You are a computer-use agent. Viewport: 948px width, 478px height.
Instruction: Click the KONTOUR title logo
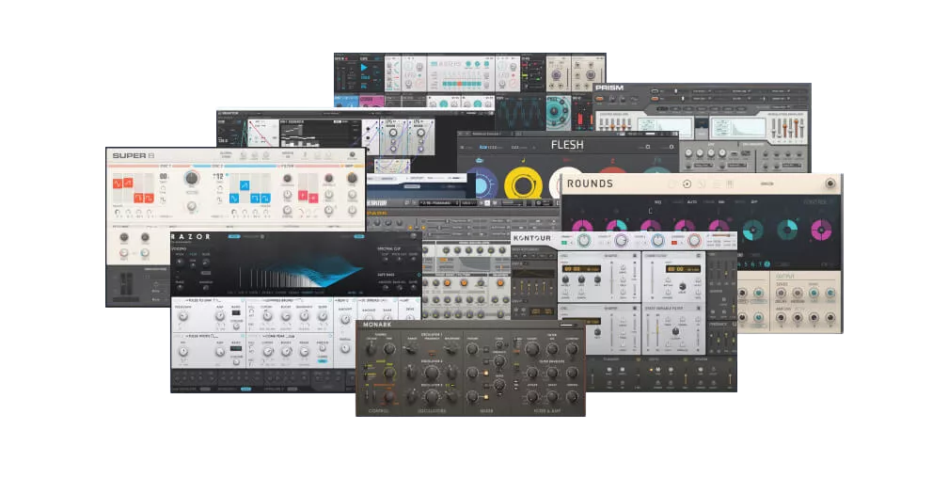[x=532, y=238]
